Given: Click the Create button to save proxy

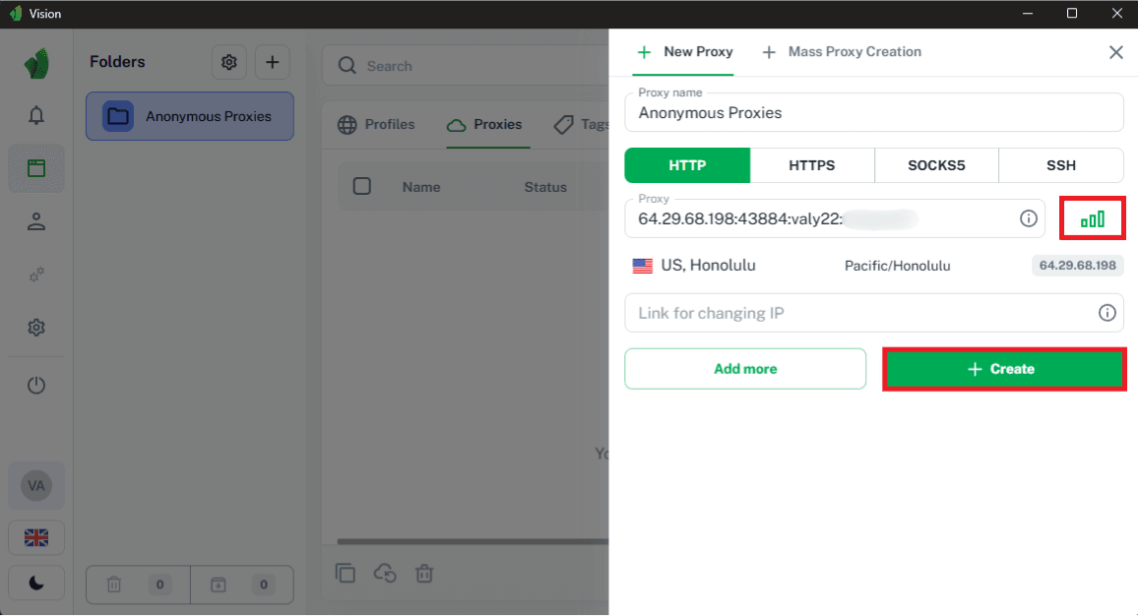Looking at the screenshot, I should tap(1003, 368).
